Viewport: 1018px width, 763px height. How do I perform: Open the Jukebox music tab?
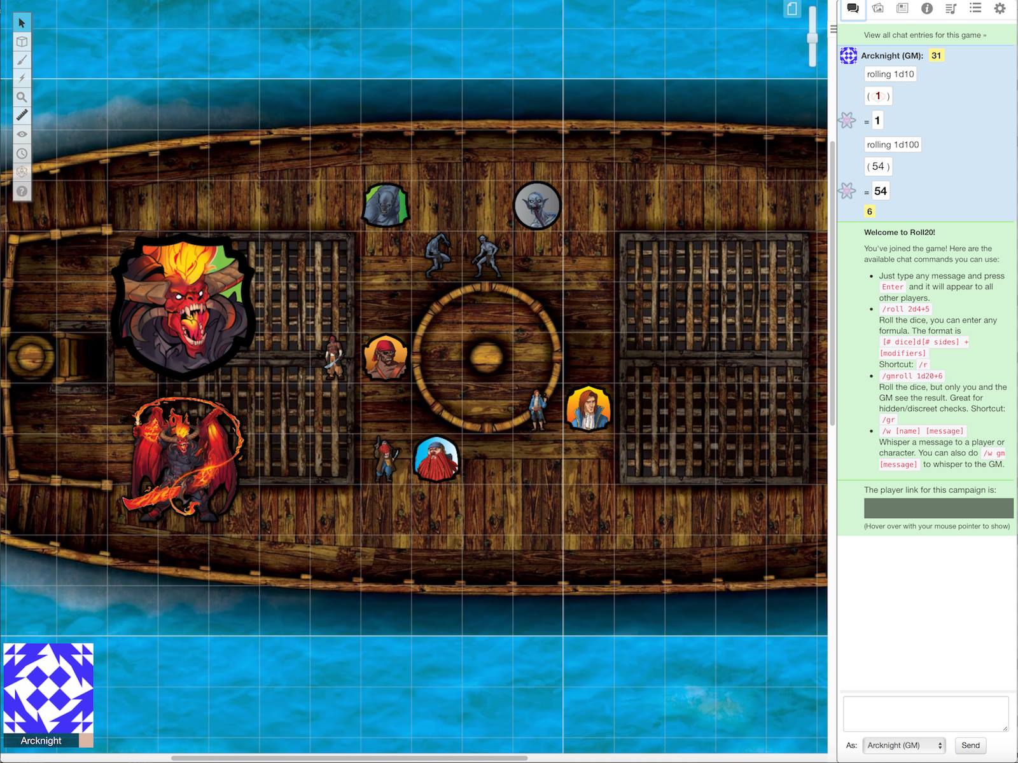coord(951,8)
